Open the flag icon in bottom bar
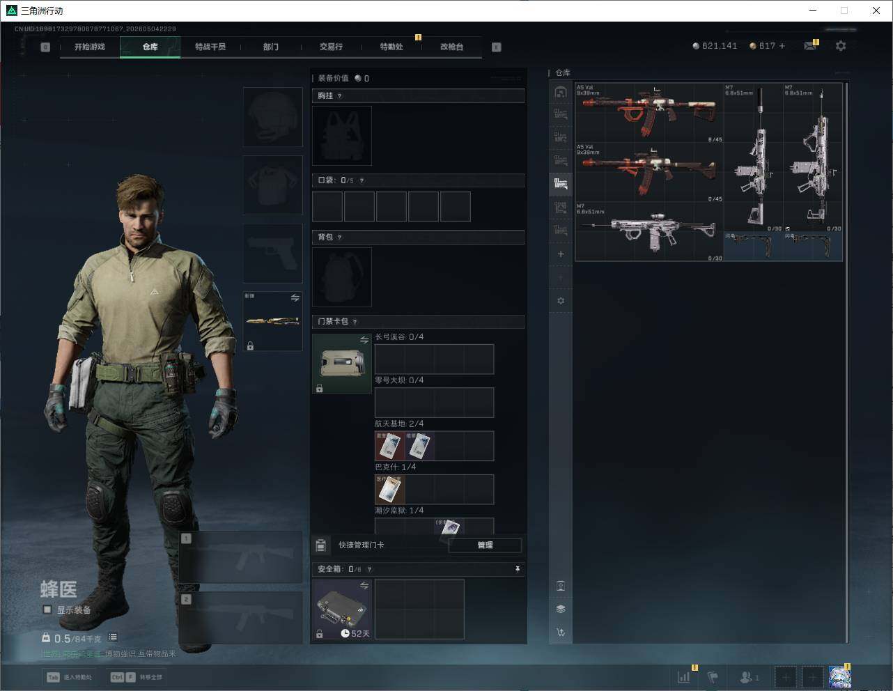The width and height of the screenshot is (893, 691). 713,676
